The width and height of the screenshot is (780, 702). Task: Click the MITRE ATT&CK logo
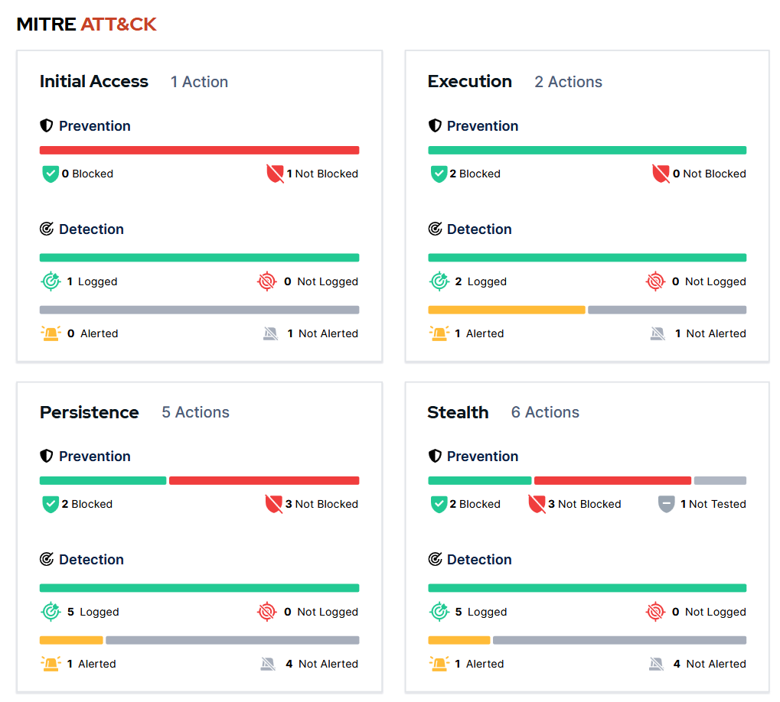(x=86, y=24)
